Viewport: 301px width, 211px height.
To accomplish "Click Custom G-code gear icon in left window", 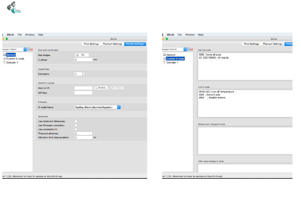I will 4,59.
